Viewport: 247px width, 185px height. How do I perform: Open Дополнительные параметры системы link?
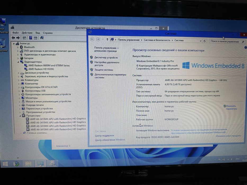point(110,76)
